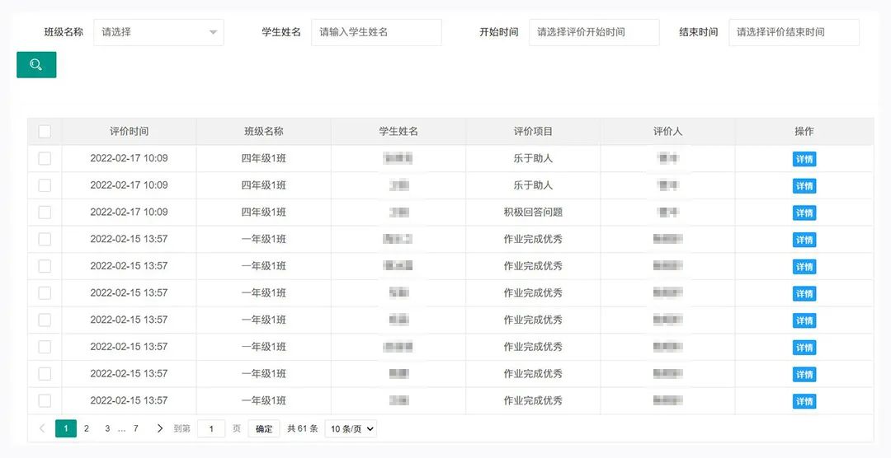Open the 班级名称 dropdown selector

158,32
